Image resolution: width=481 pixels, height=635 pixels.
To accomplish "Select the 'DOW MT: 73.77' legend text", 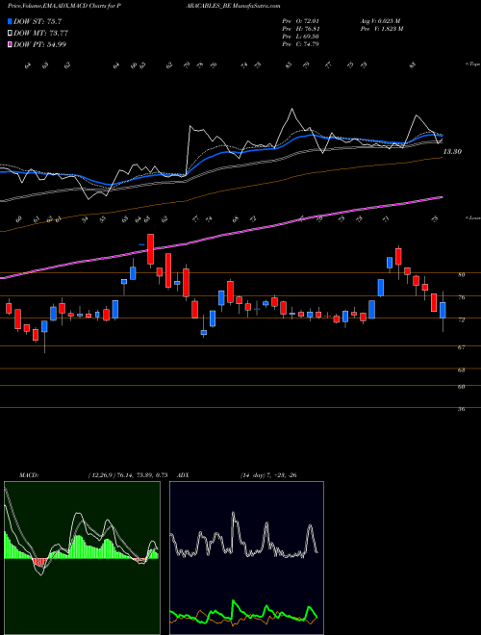I will (x=40, y=34).
